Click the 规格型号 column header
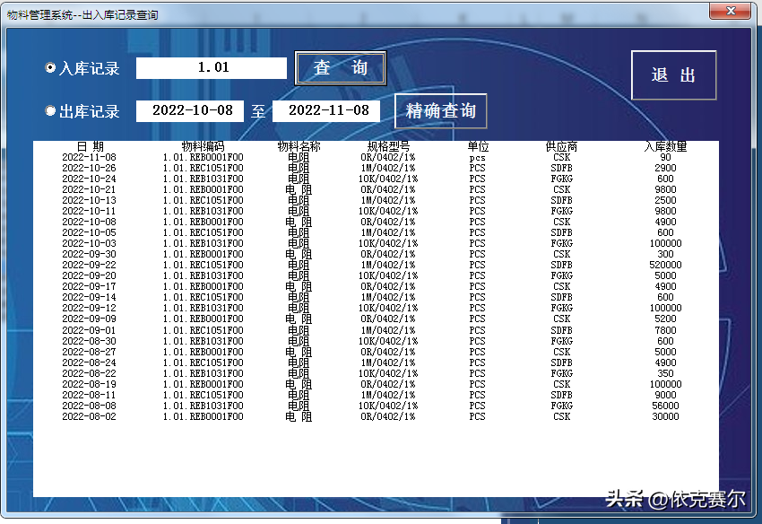Viewport: 762px width, 524px height. pyautogui.click(x=388, y=146)
